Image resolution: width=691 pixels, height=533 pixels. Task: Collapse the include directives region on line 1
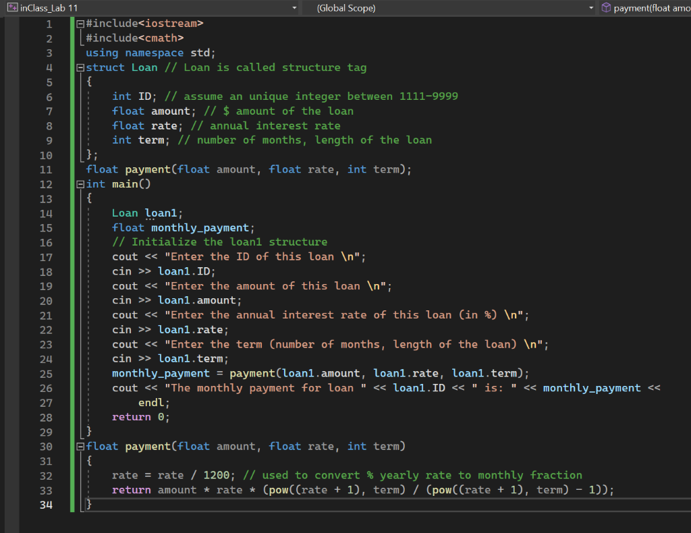tap(80, 23)
